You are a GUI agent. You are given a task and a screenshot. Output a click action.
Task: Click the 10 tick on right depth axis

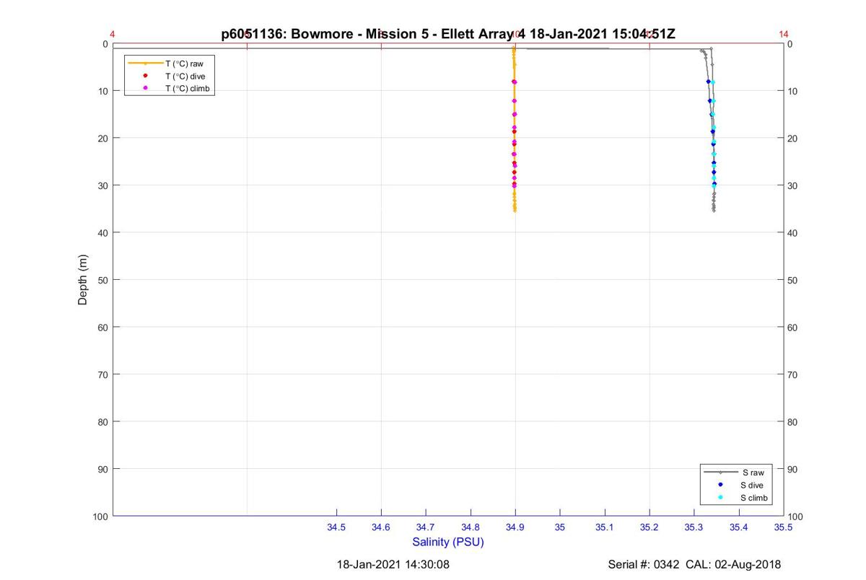(793, 91)
